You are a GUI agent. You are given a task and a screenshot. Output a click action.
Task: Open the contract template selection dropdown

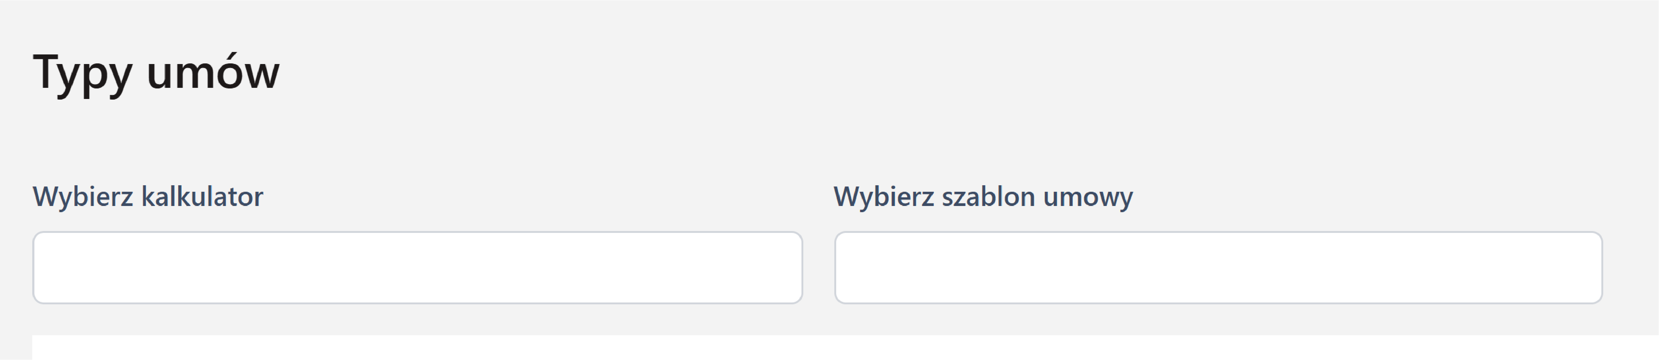(x=1218, y=268)
